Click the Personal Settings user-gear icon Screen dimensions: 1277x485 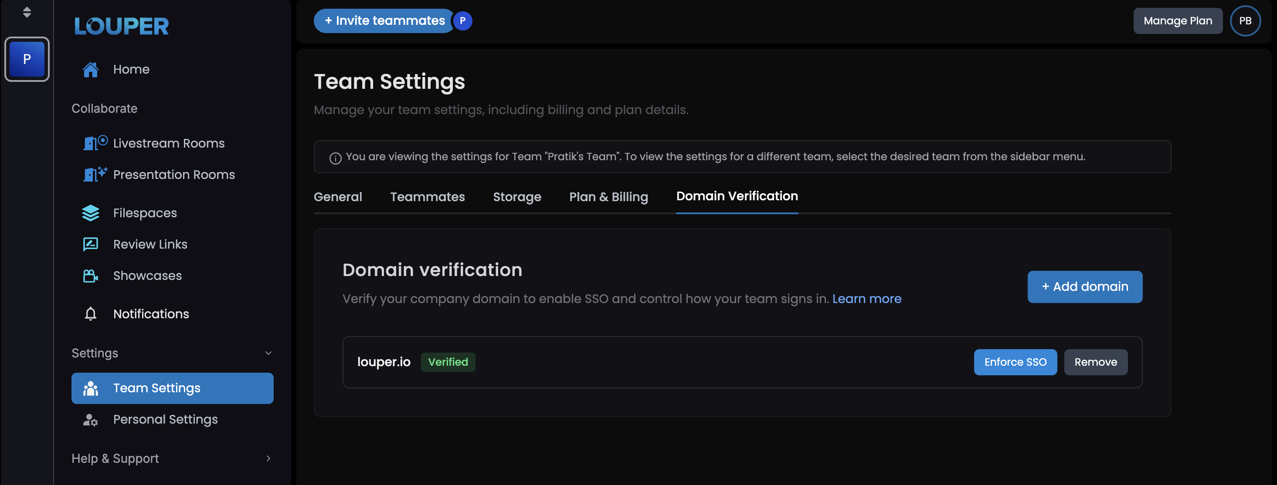point(90,420)
